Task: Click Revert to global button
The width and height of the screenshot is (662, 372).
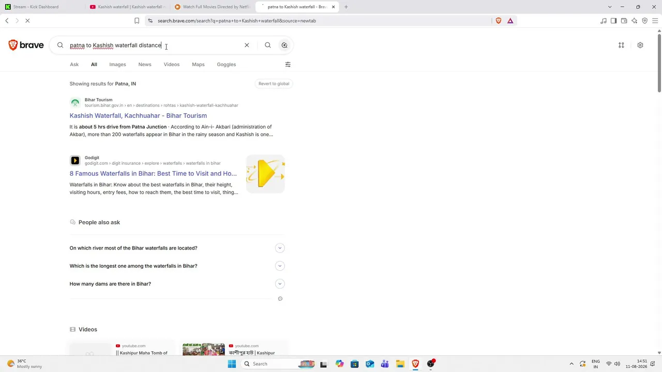Action: click(x=274, y=84)
